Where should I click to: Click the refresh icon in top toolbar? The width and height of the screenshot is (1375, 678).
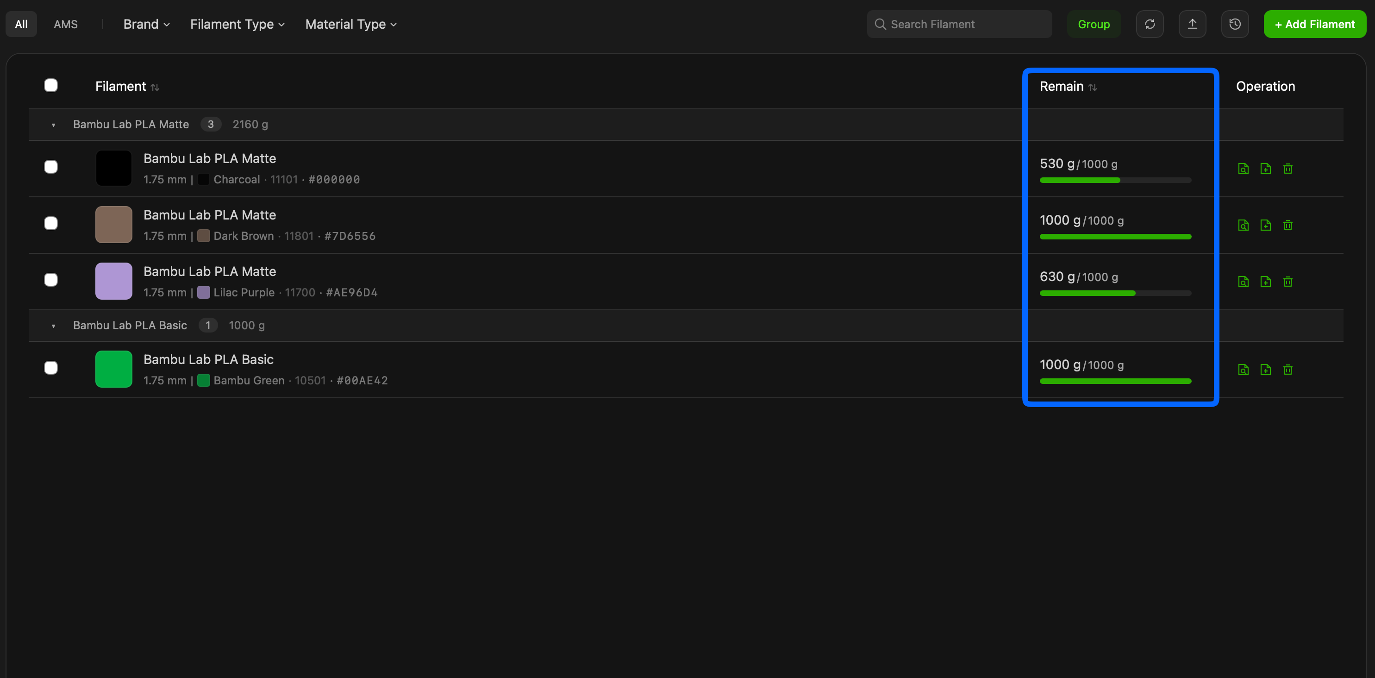(1150, 24)
